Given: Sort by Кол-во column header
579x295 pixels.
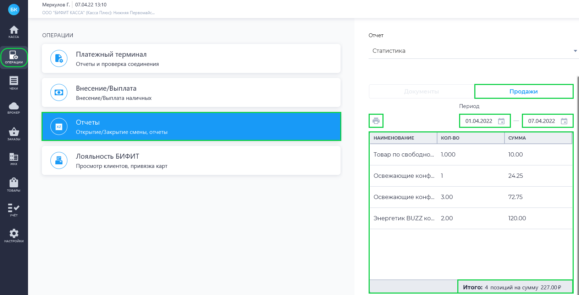Looking at the screenshot, I should point(470,138).
